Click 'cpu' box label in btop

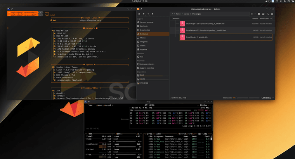pyautogui.click(x=90, y=105)
